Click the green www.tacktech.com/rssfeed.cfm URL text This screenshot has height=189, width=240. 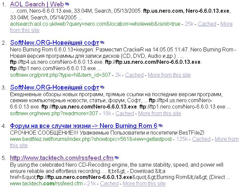46,184
